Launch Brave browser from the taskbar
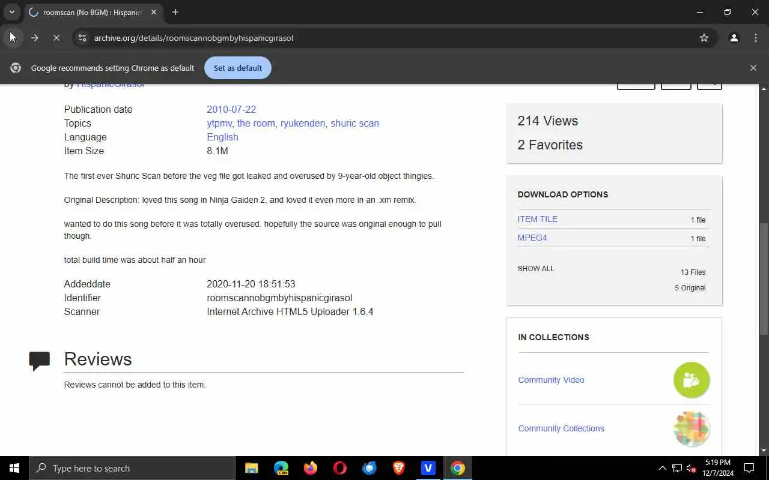Screen dimensions: 769x480 tap(399, 468)
